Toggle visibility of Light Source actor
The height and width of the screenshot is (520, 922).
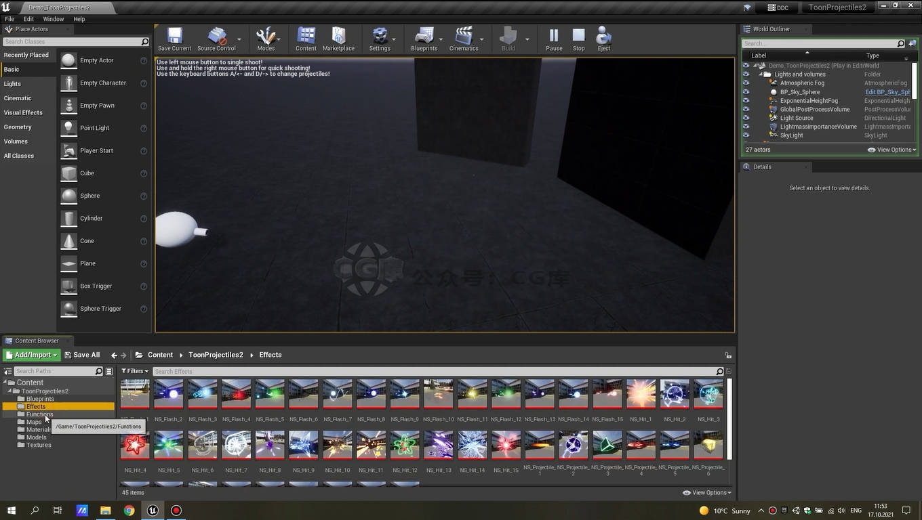pos(746,118)
